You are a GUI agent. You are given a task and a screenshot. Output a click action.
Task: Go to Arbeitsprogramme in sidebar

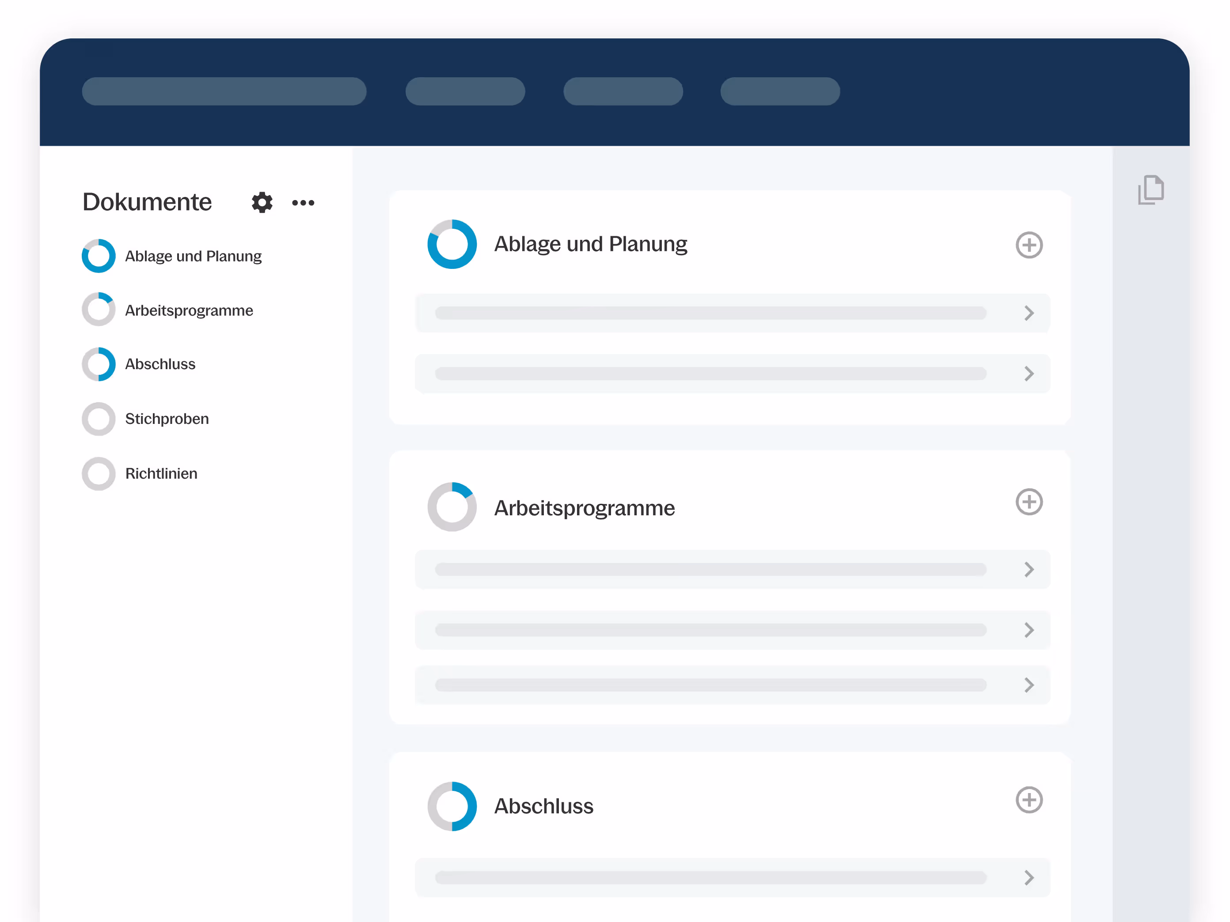click(x=189, y=310)
